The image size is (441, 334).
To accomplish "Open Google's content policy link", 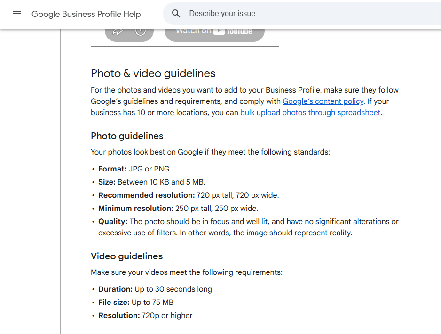I will (323, 101).
